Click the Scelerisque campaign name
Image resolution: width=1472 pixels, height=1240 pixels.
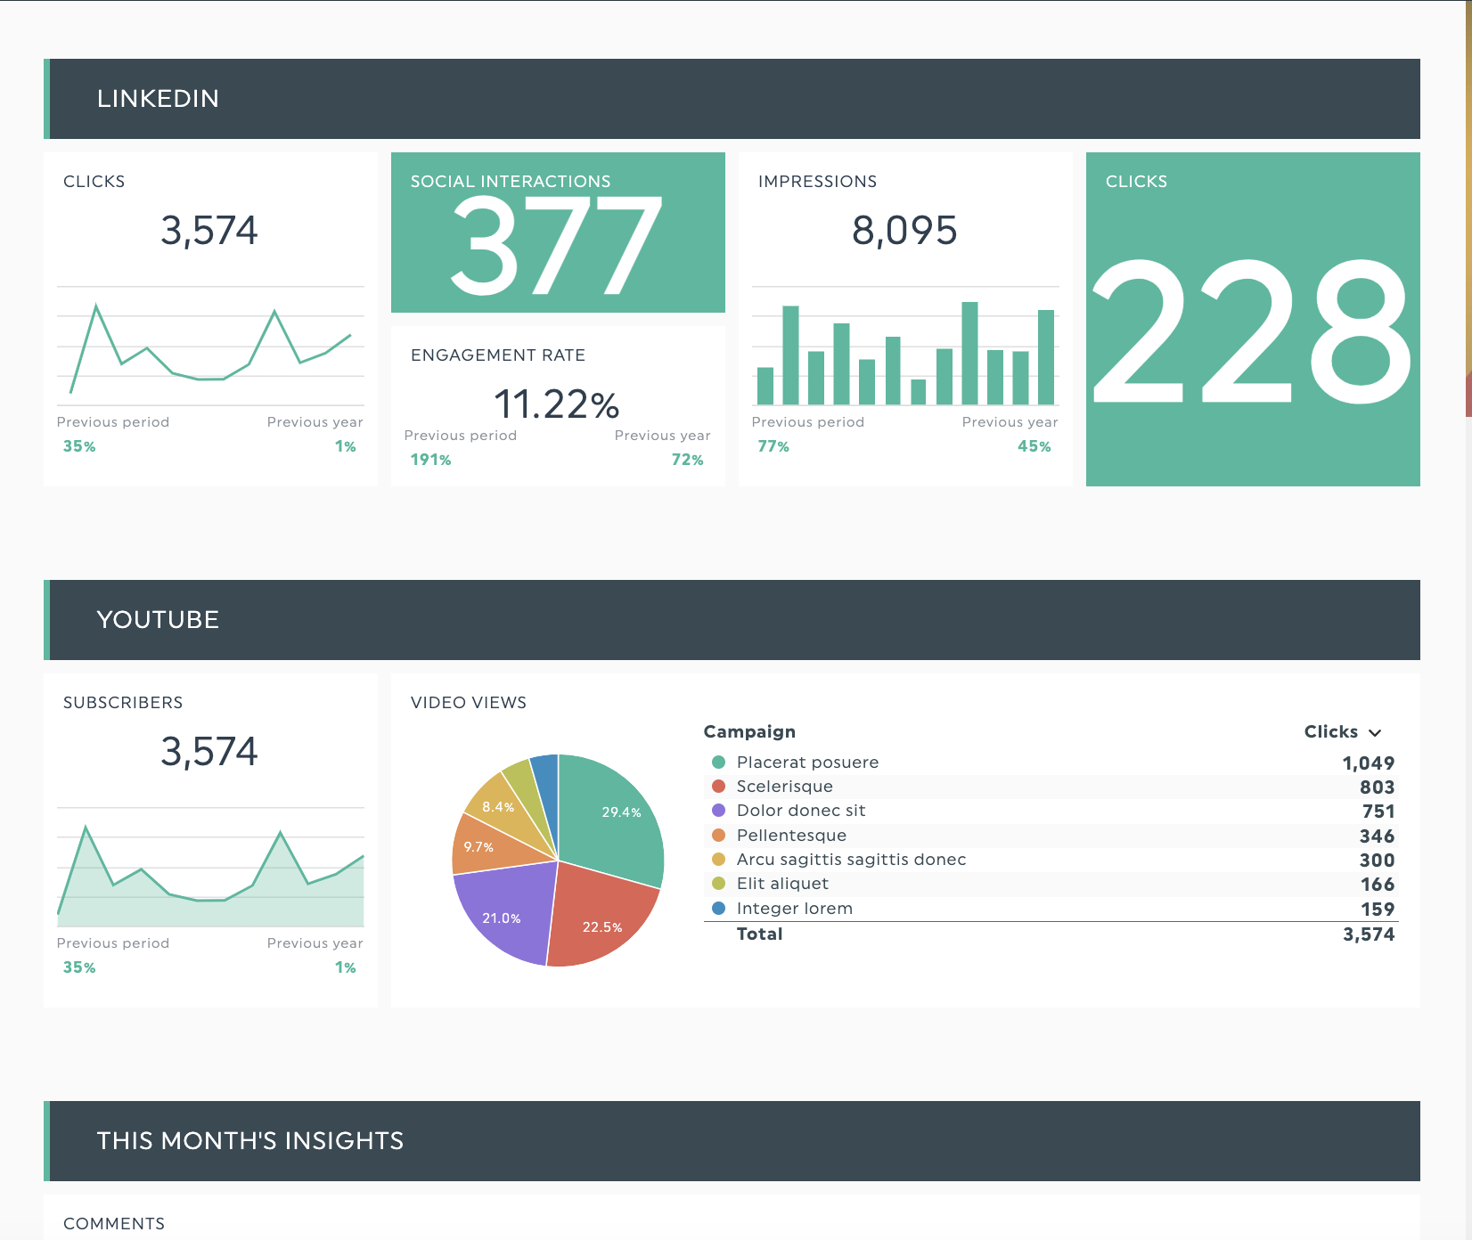pos(785,787)
